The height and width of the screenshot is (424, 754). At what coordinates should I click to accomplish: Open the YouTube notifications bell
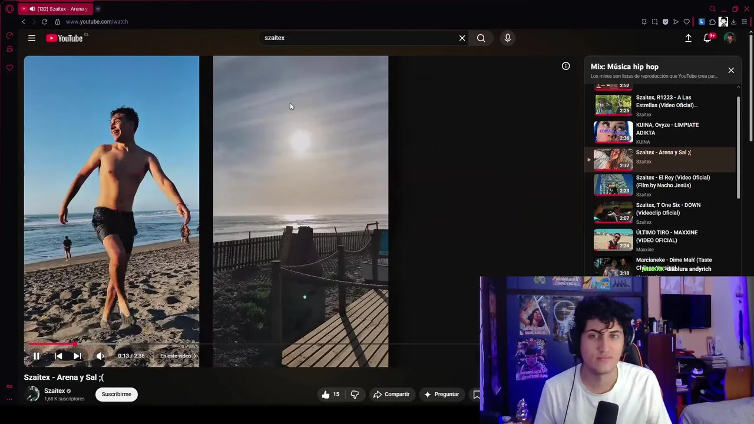[x=707, y=38]
